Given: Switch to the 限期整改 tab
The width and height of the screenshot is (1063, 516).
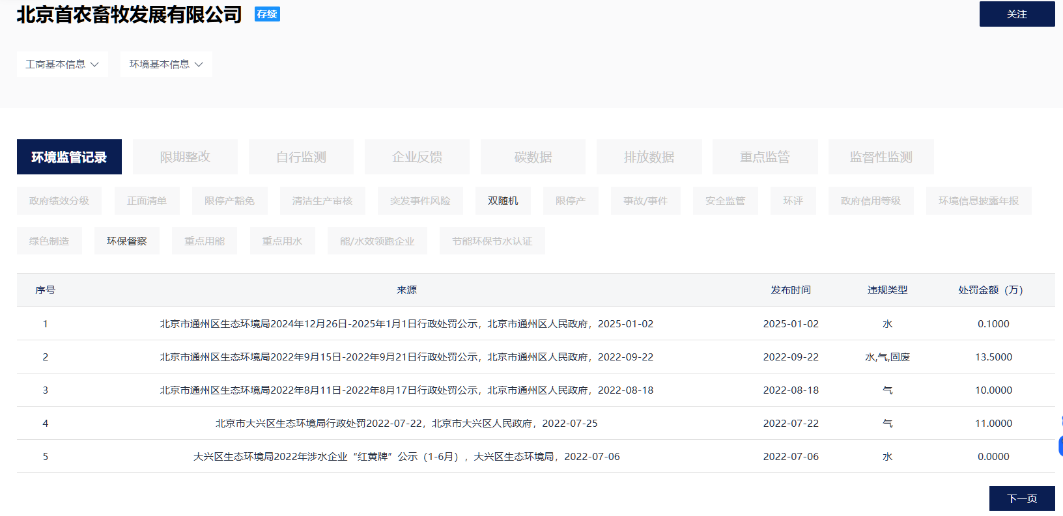Looking at the screenshot, I should (x=185, y=157).
